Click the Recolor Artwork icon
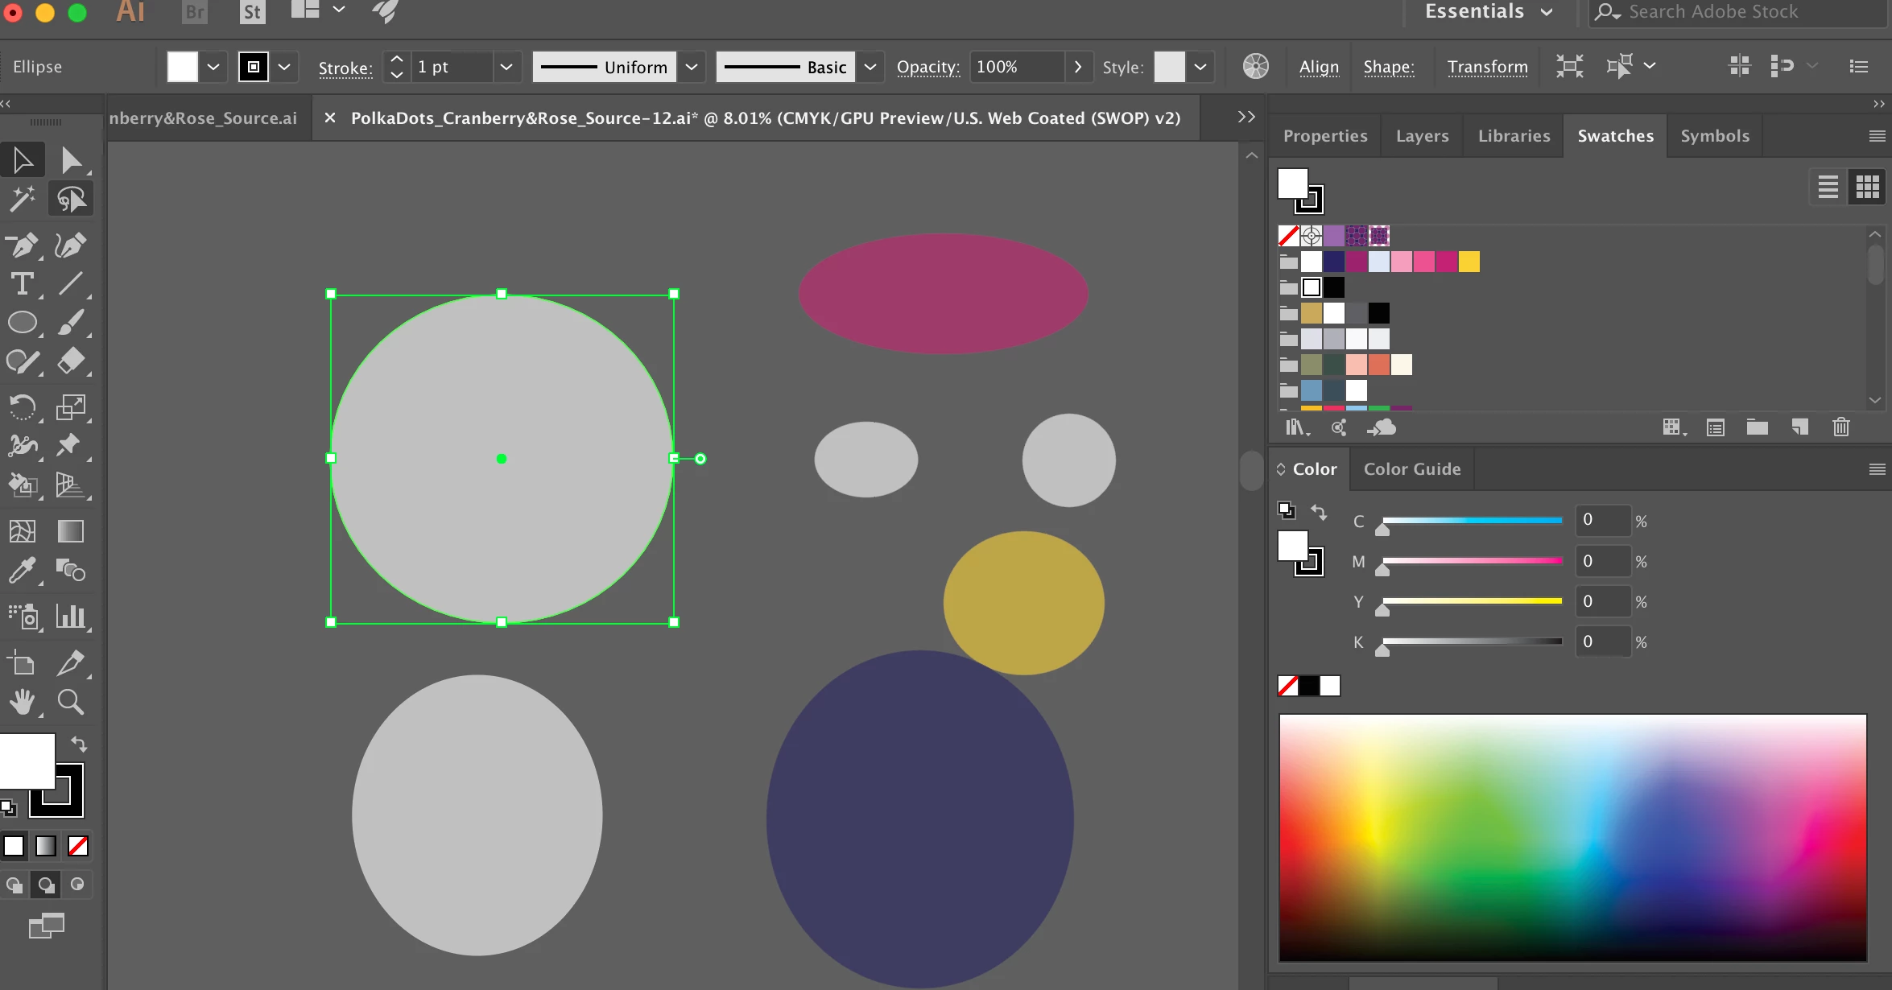1892x990 pixels. tap(1255, 67)
